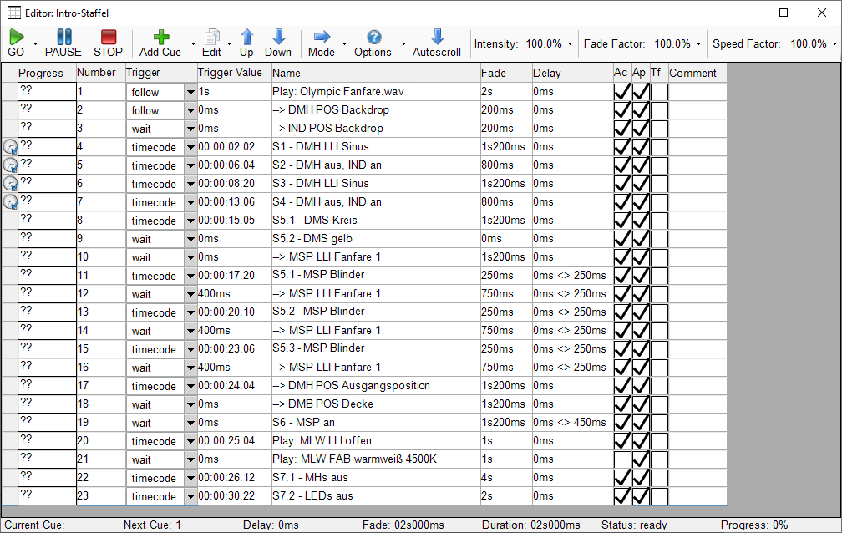
Task: Move cue up with Up arrow
Action: coord(246,37)
